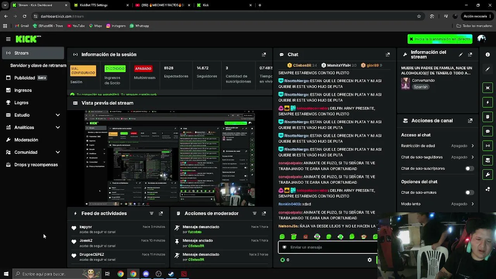The image size is (496, 279).
Task: Edit stream info with the pencil icon
Action: pos(461,55)
